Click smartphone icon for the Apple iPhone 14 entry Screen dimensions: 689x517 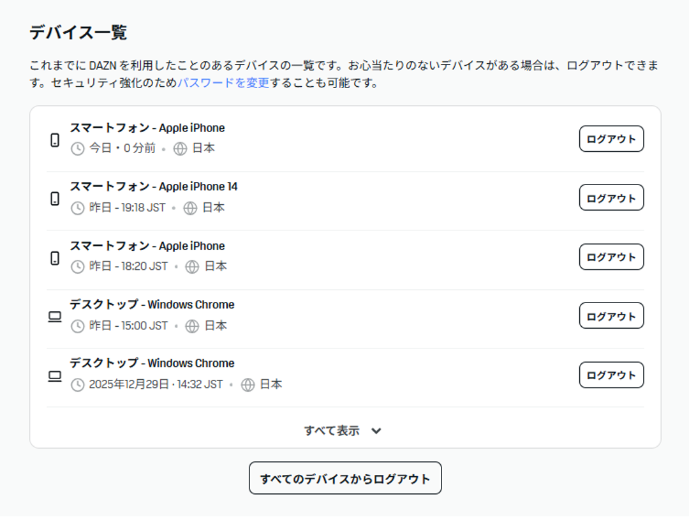click(x=55, y=199)
